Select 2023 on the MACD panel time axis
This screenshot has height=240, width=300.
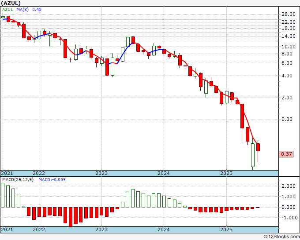pos(101,229)
